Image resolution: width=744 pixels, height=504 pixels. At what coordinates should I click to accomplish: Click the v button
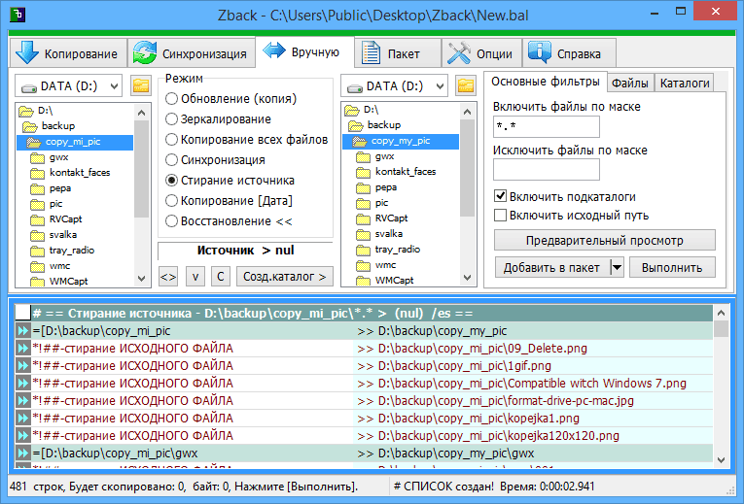point(195,276)
